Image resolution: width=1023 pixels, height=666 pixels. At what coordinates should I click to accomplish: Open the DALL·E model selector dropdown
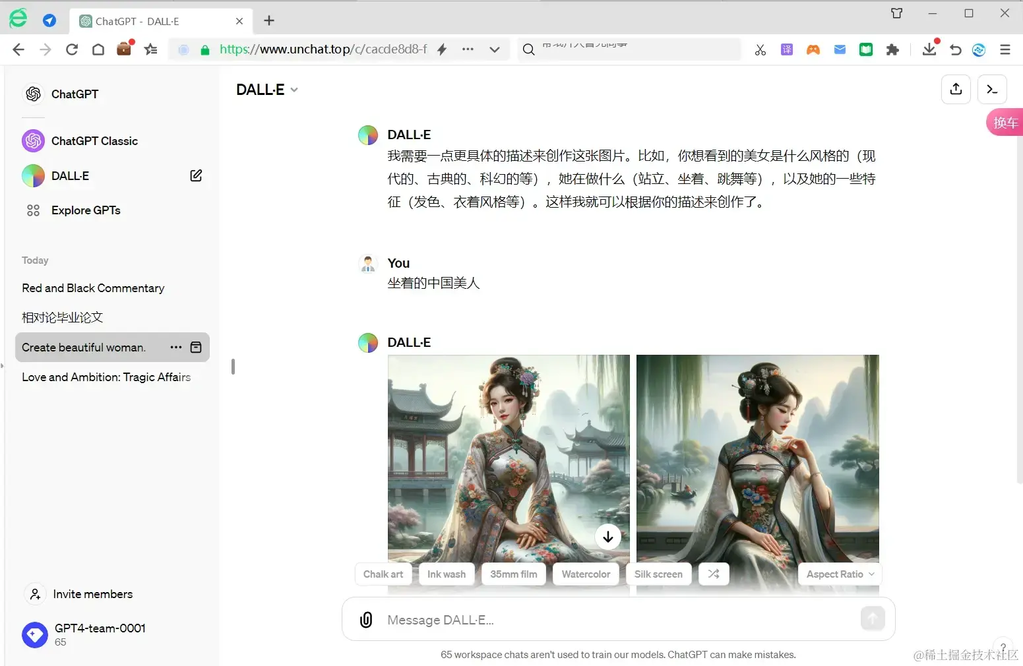tap(266, 89)
